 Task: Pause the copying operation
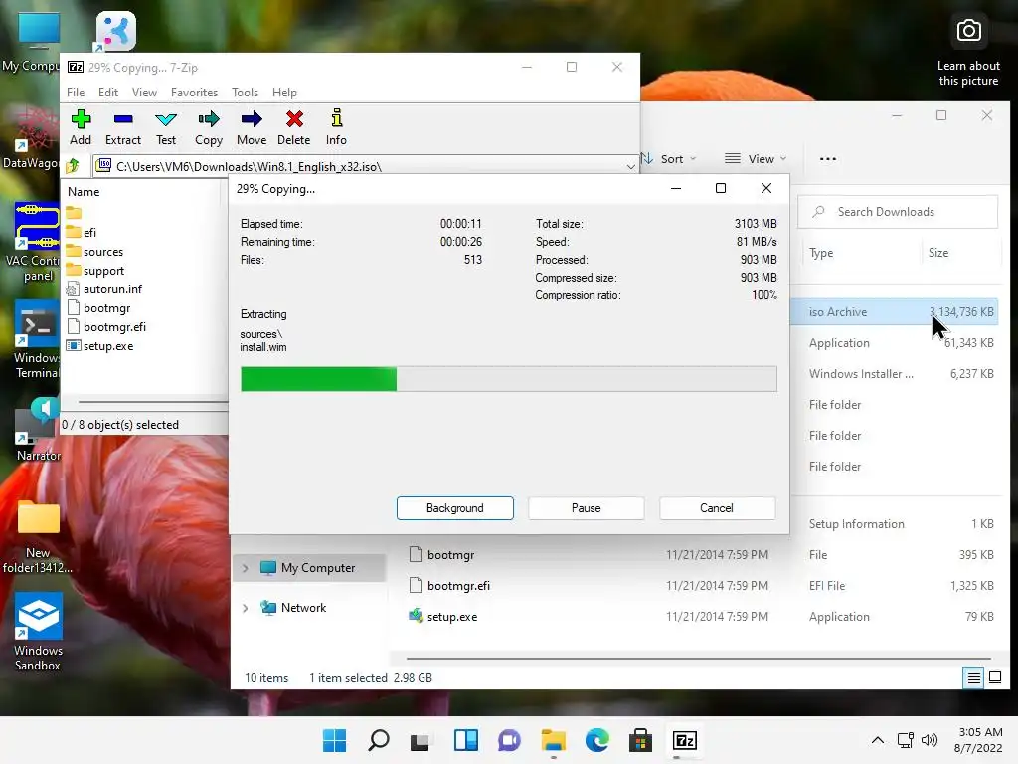coord(587,508)
